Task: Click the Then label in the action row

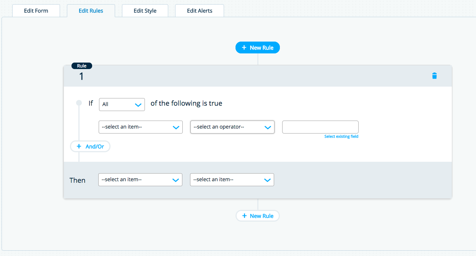Action: coord(77,180)
